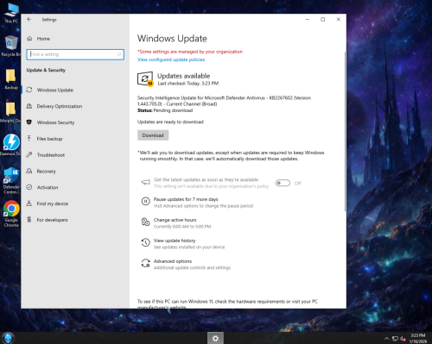Open Troubleshoot settings
The image size is (432, 344).
(51, 155)
